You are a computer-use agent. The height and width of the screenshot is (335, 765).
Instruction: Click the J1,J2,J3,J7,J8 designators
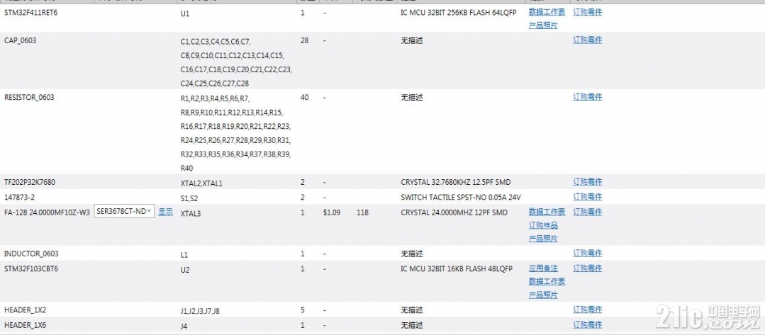click(200, 312)
